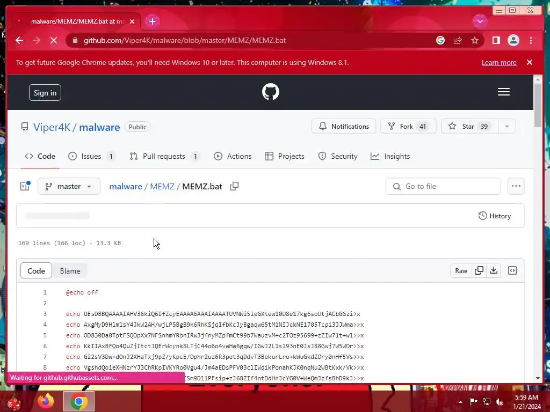
Task: Open the Chrome side panel icon
Action: 496,40
